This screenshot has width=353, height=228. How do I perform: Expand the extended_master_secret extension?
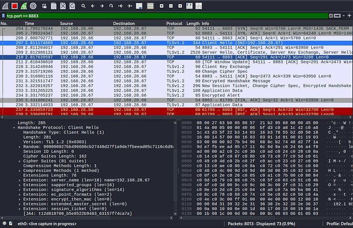(x=19, y=204)
